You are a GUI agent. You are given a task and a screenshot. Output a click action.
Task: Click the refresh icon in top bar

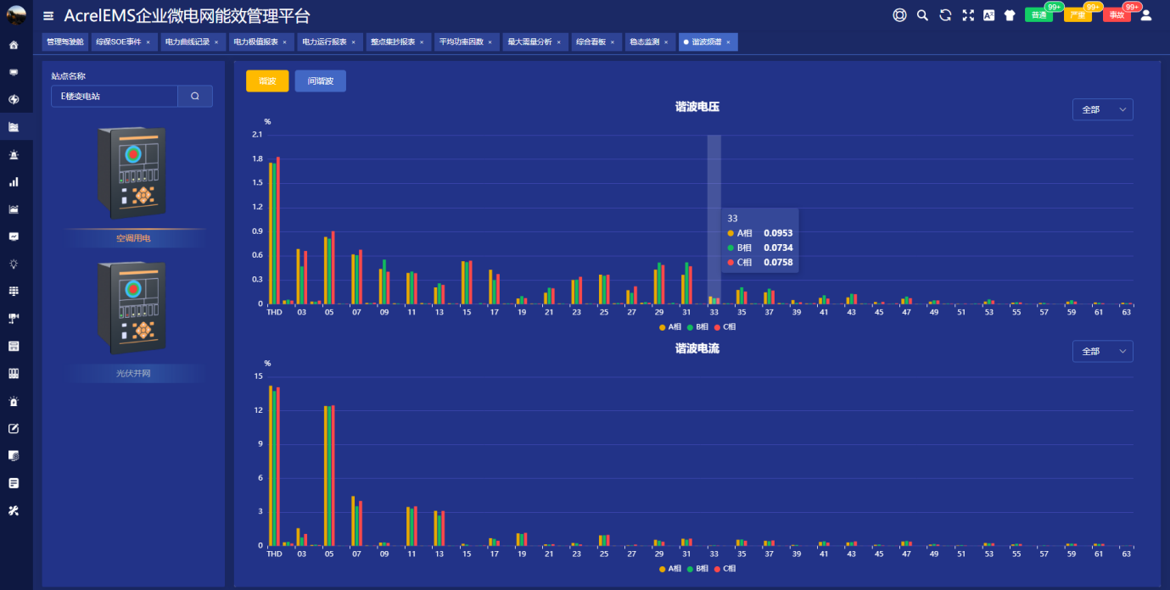[x=944, y=15]
